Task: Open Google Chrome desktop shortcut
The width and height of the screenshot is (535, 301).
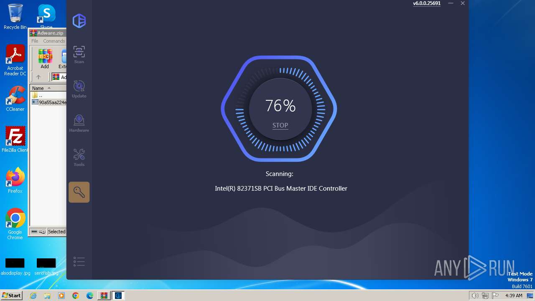Action: [x=15, y=224]
